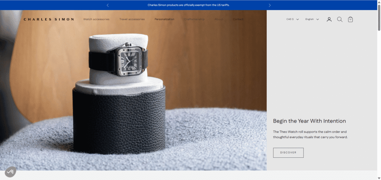This screenshot has height=180, width=381.
Task: Open Contact menu item
Action: [x=238, y=19]
